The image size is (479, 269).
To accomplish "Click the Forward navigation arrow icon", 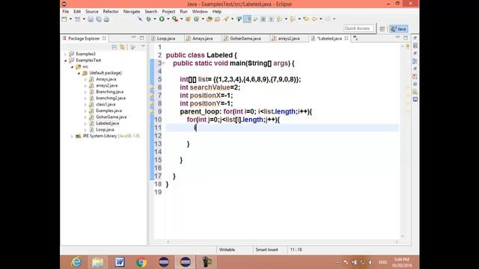I will click(328, 19).
